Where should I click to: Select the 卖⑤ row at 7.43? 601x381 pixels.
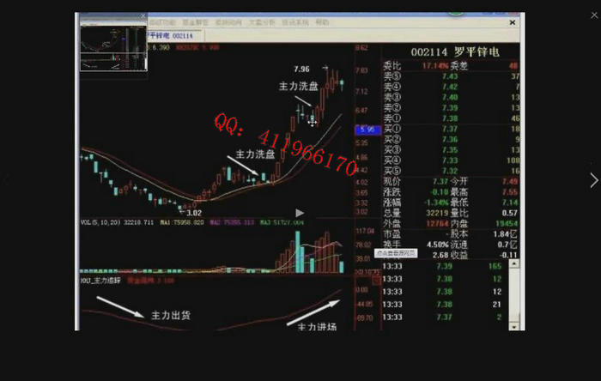pyautogui.click(x=451, y=76)
